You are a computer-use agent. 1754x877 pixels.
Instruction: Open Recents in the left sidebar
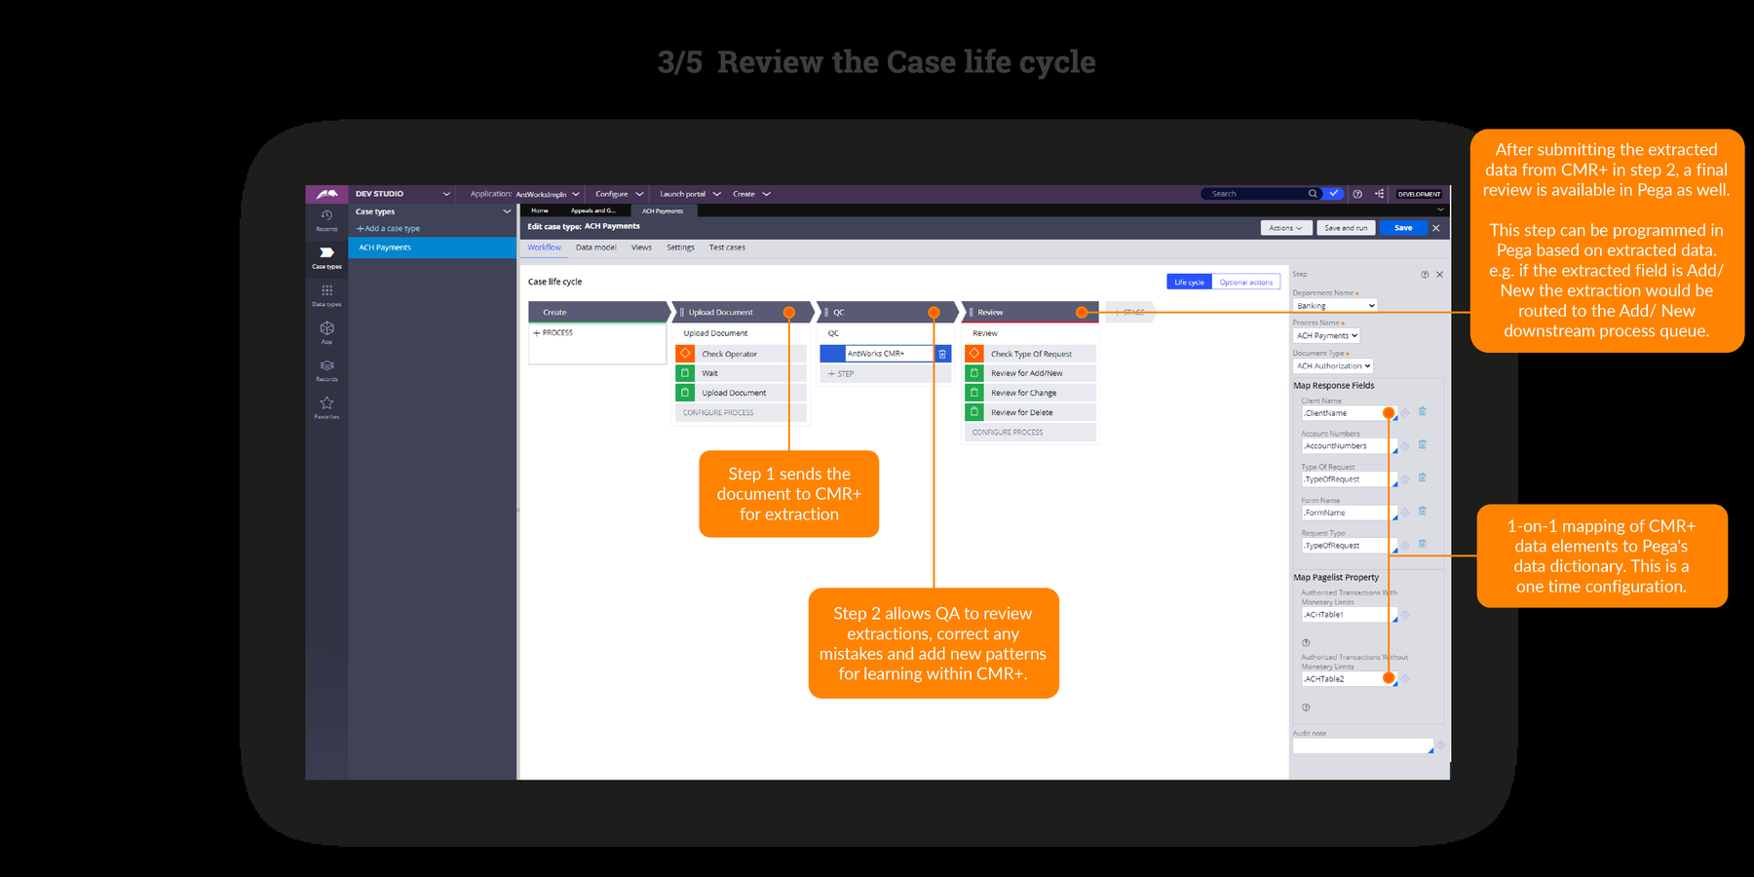[326, 220]
